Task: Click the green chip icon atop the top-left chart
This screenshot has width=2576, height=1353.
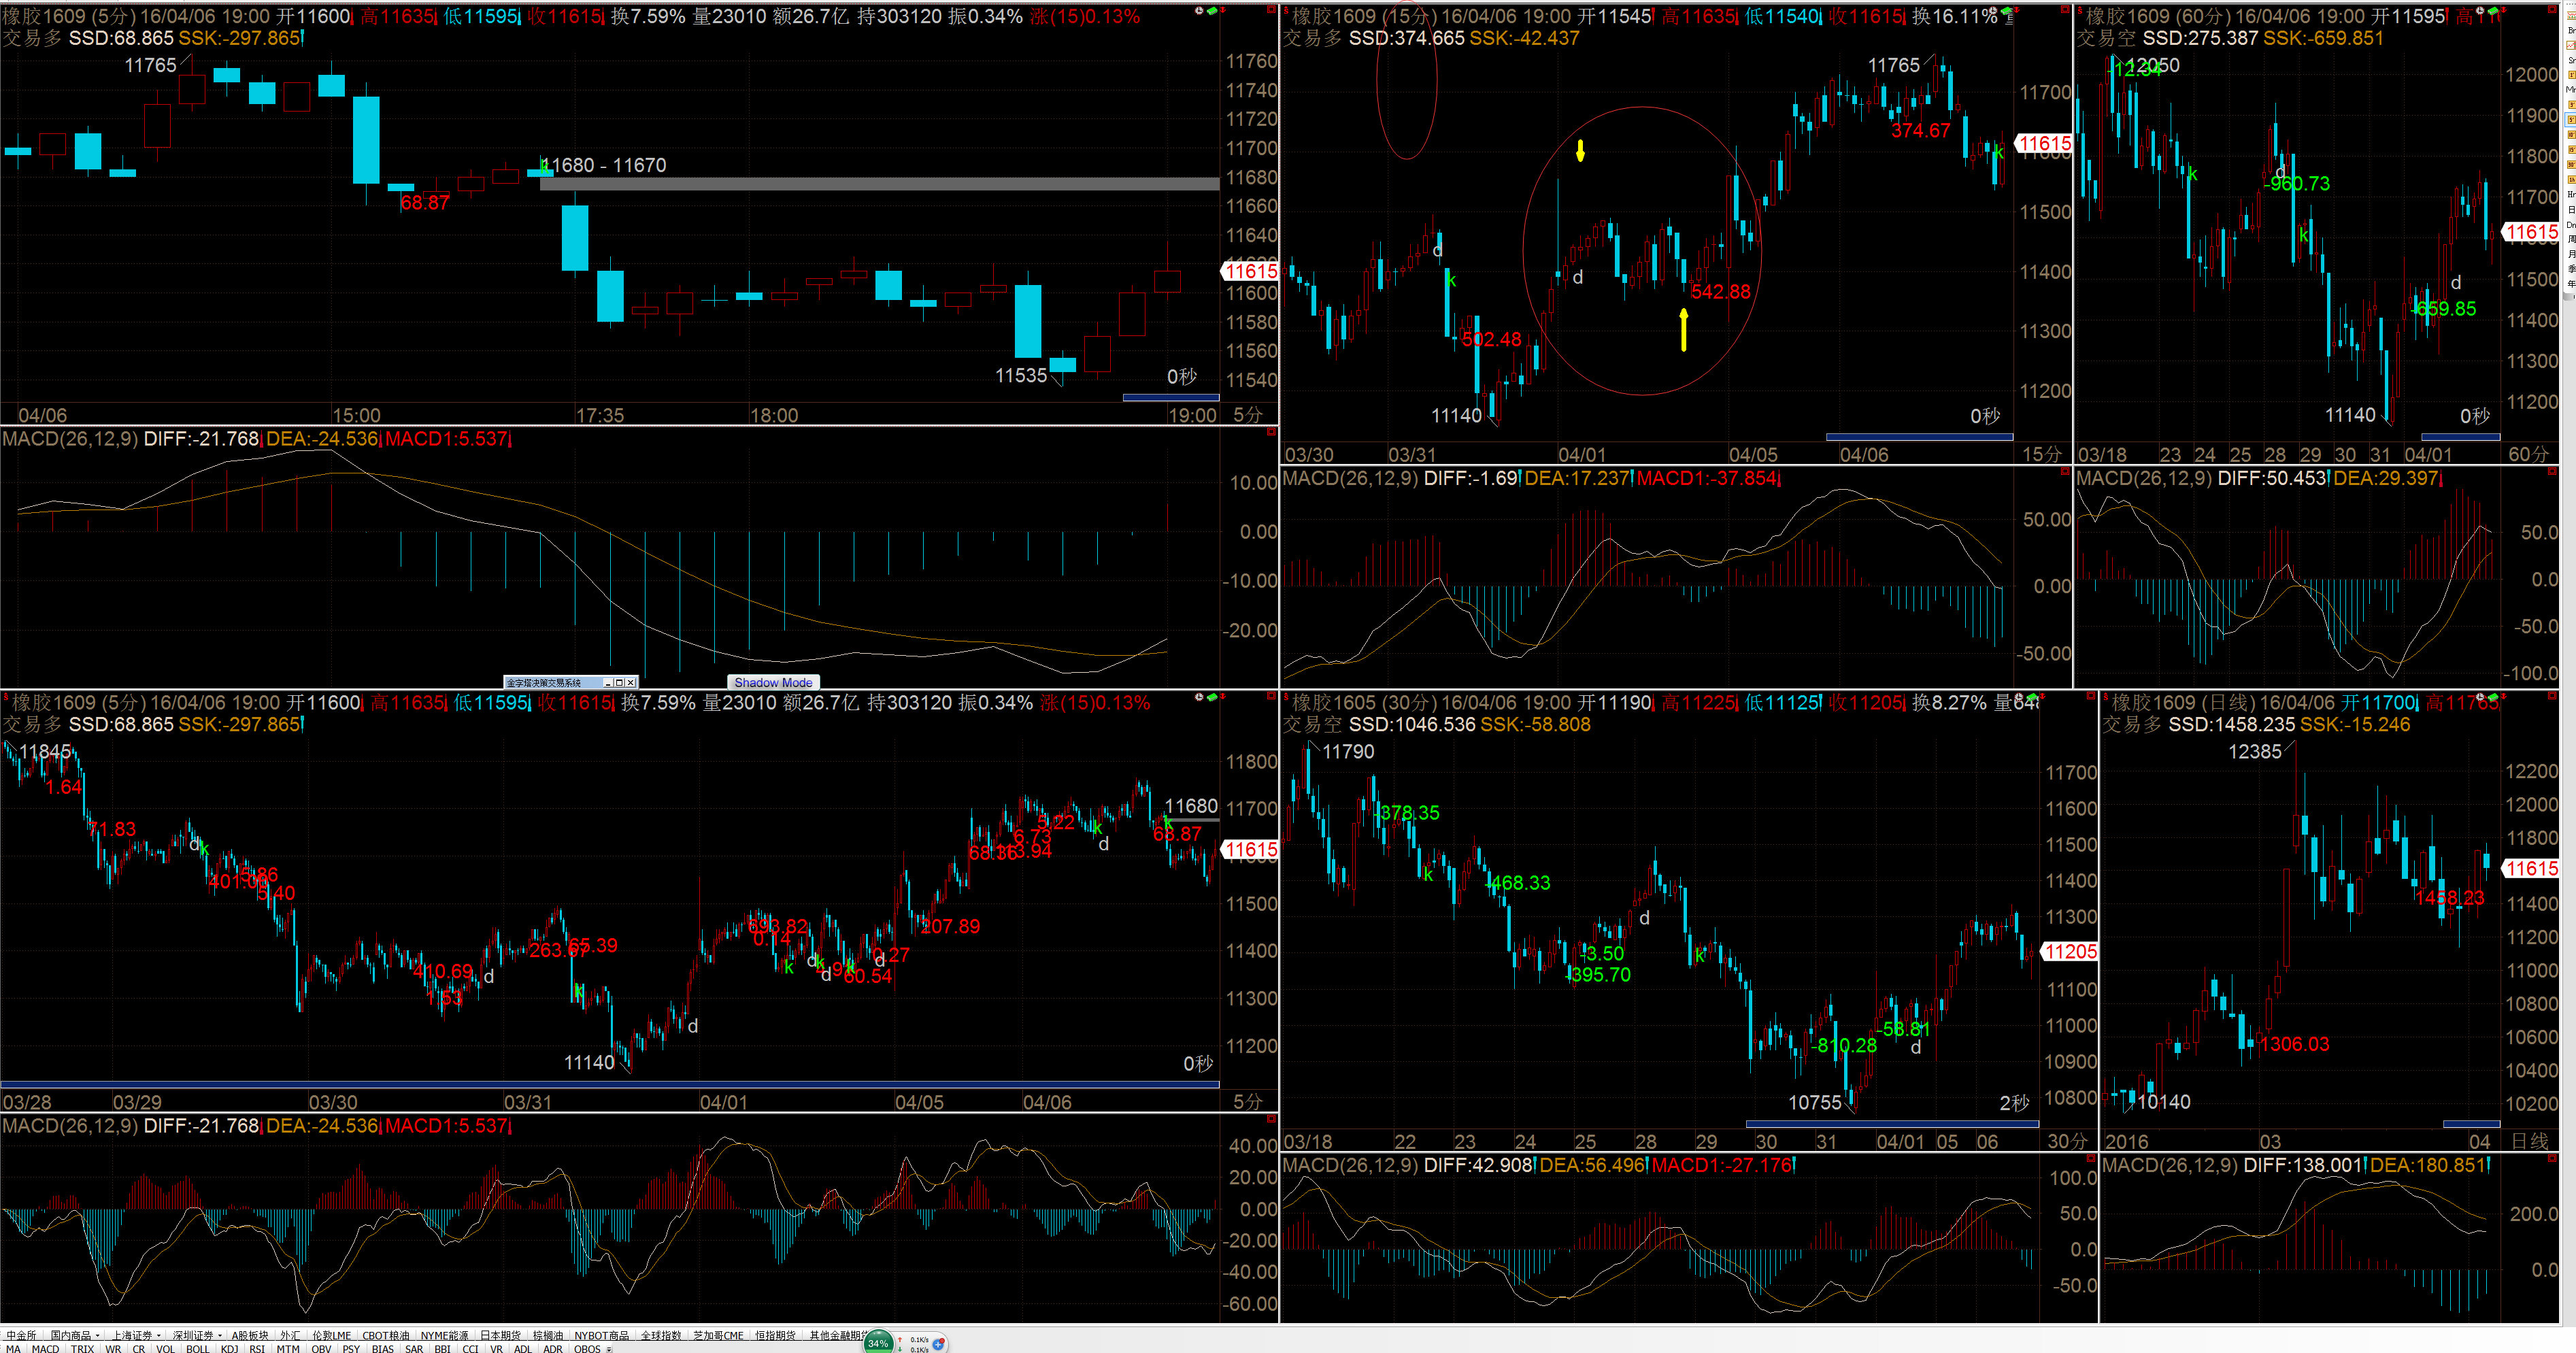Action: (1212, 10)
